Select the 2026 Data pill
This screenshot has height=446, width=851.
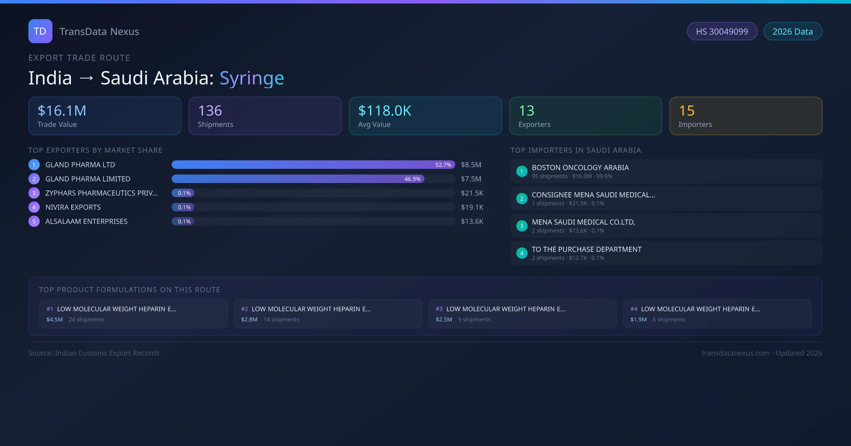[792, 32]
